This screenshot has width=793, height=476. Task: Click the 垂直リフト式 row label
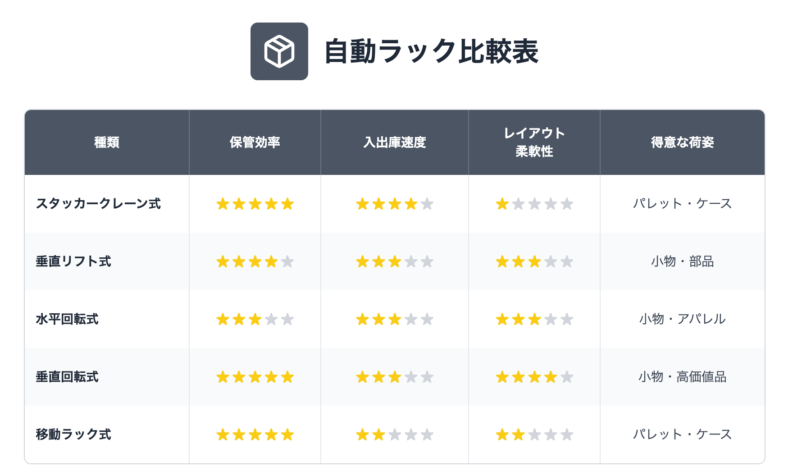[73, 261]
